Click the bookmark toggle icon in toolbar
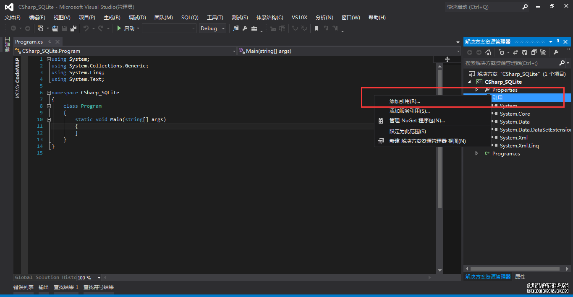Screen dimensions: 573x297 tap(317, 28)
